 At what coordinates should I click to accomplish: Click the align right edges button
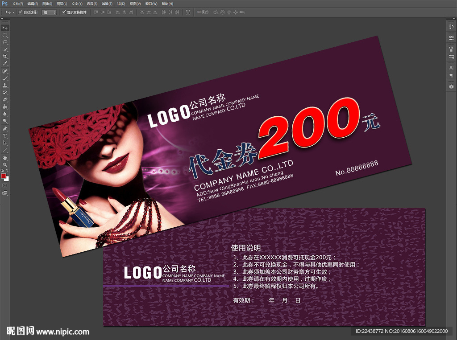[x=131, y=12]
